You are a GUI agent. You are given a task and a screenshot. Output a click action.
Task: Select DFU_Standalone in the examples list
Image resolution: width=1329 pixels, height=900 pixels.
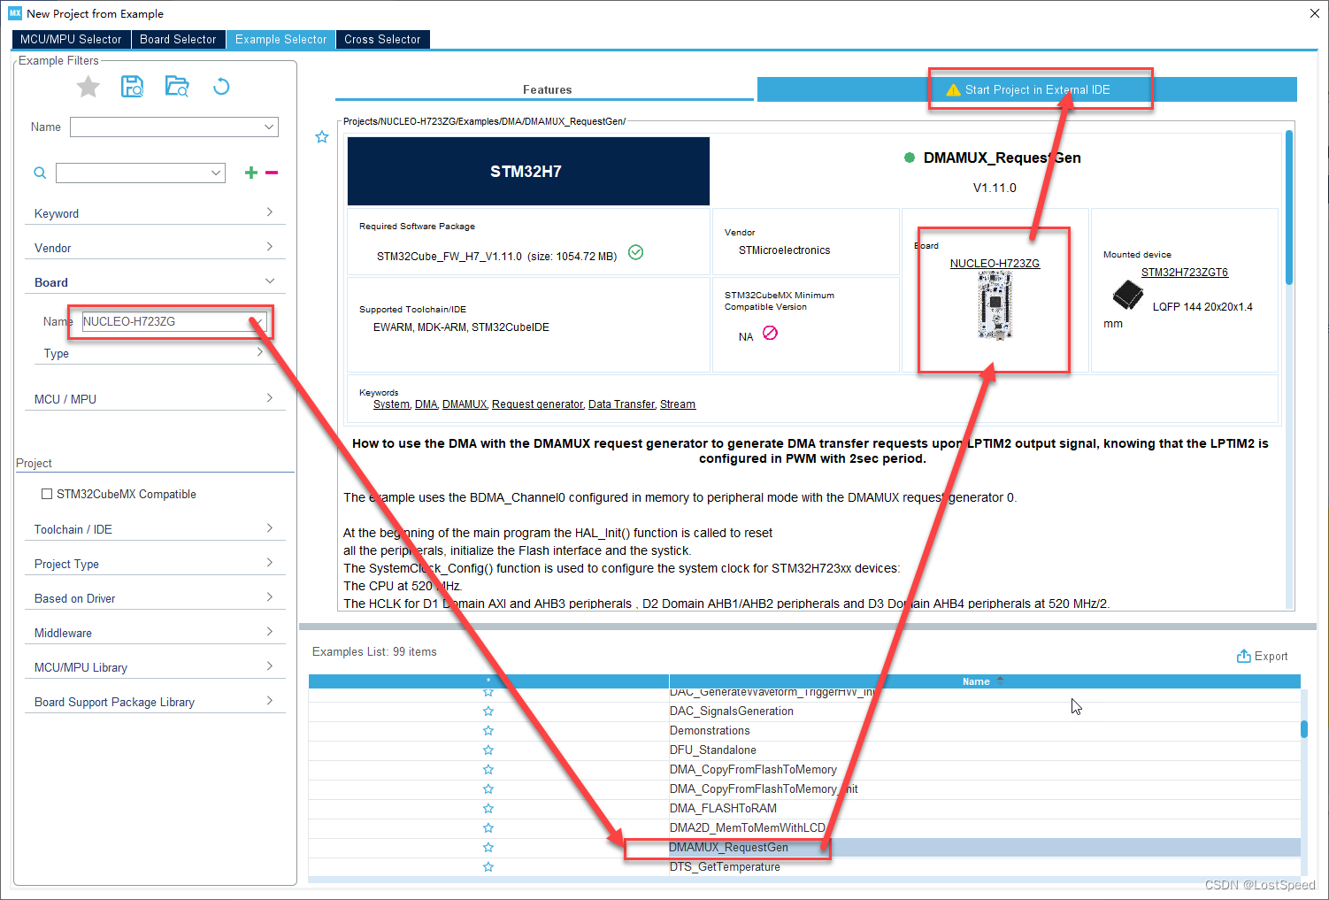click(x=713, y=750)
